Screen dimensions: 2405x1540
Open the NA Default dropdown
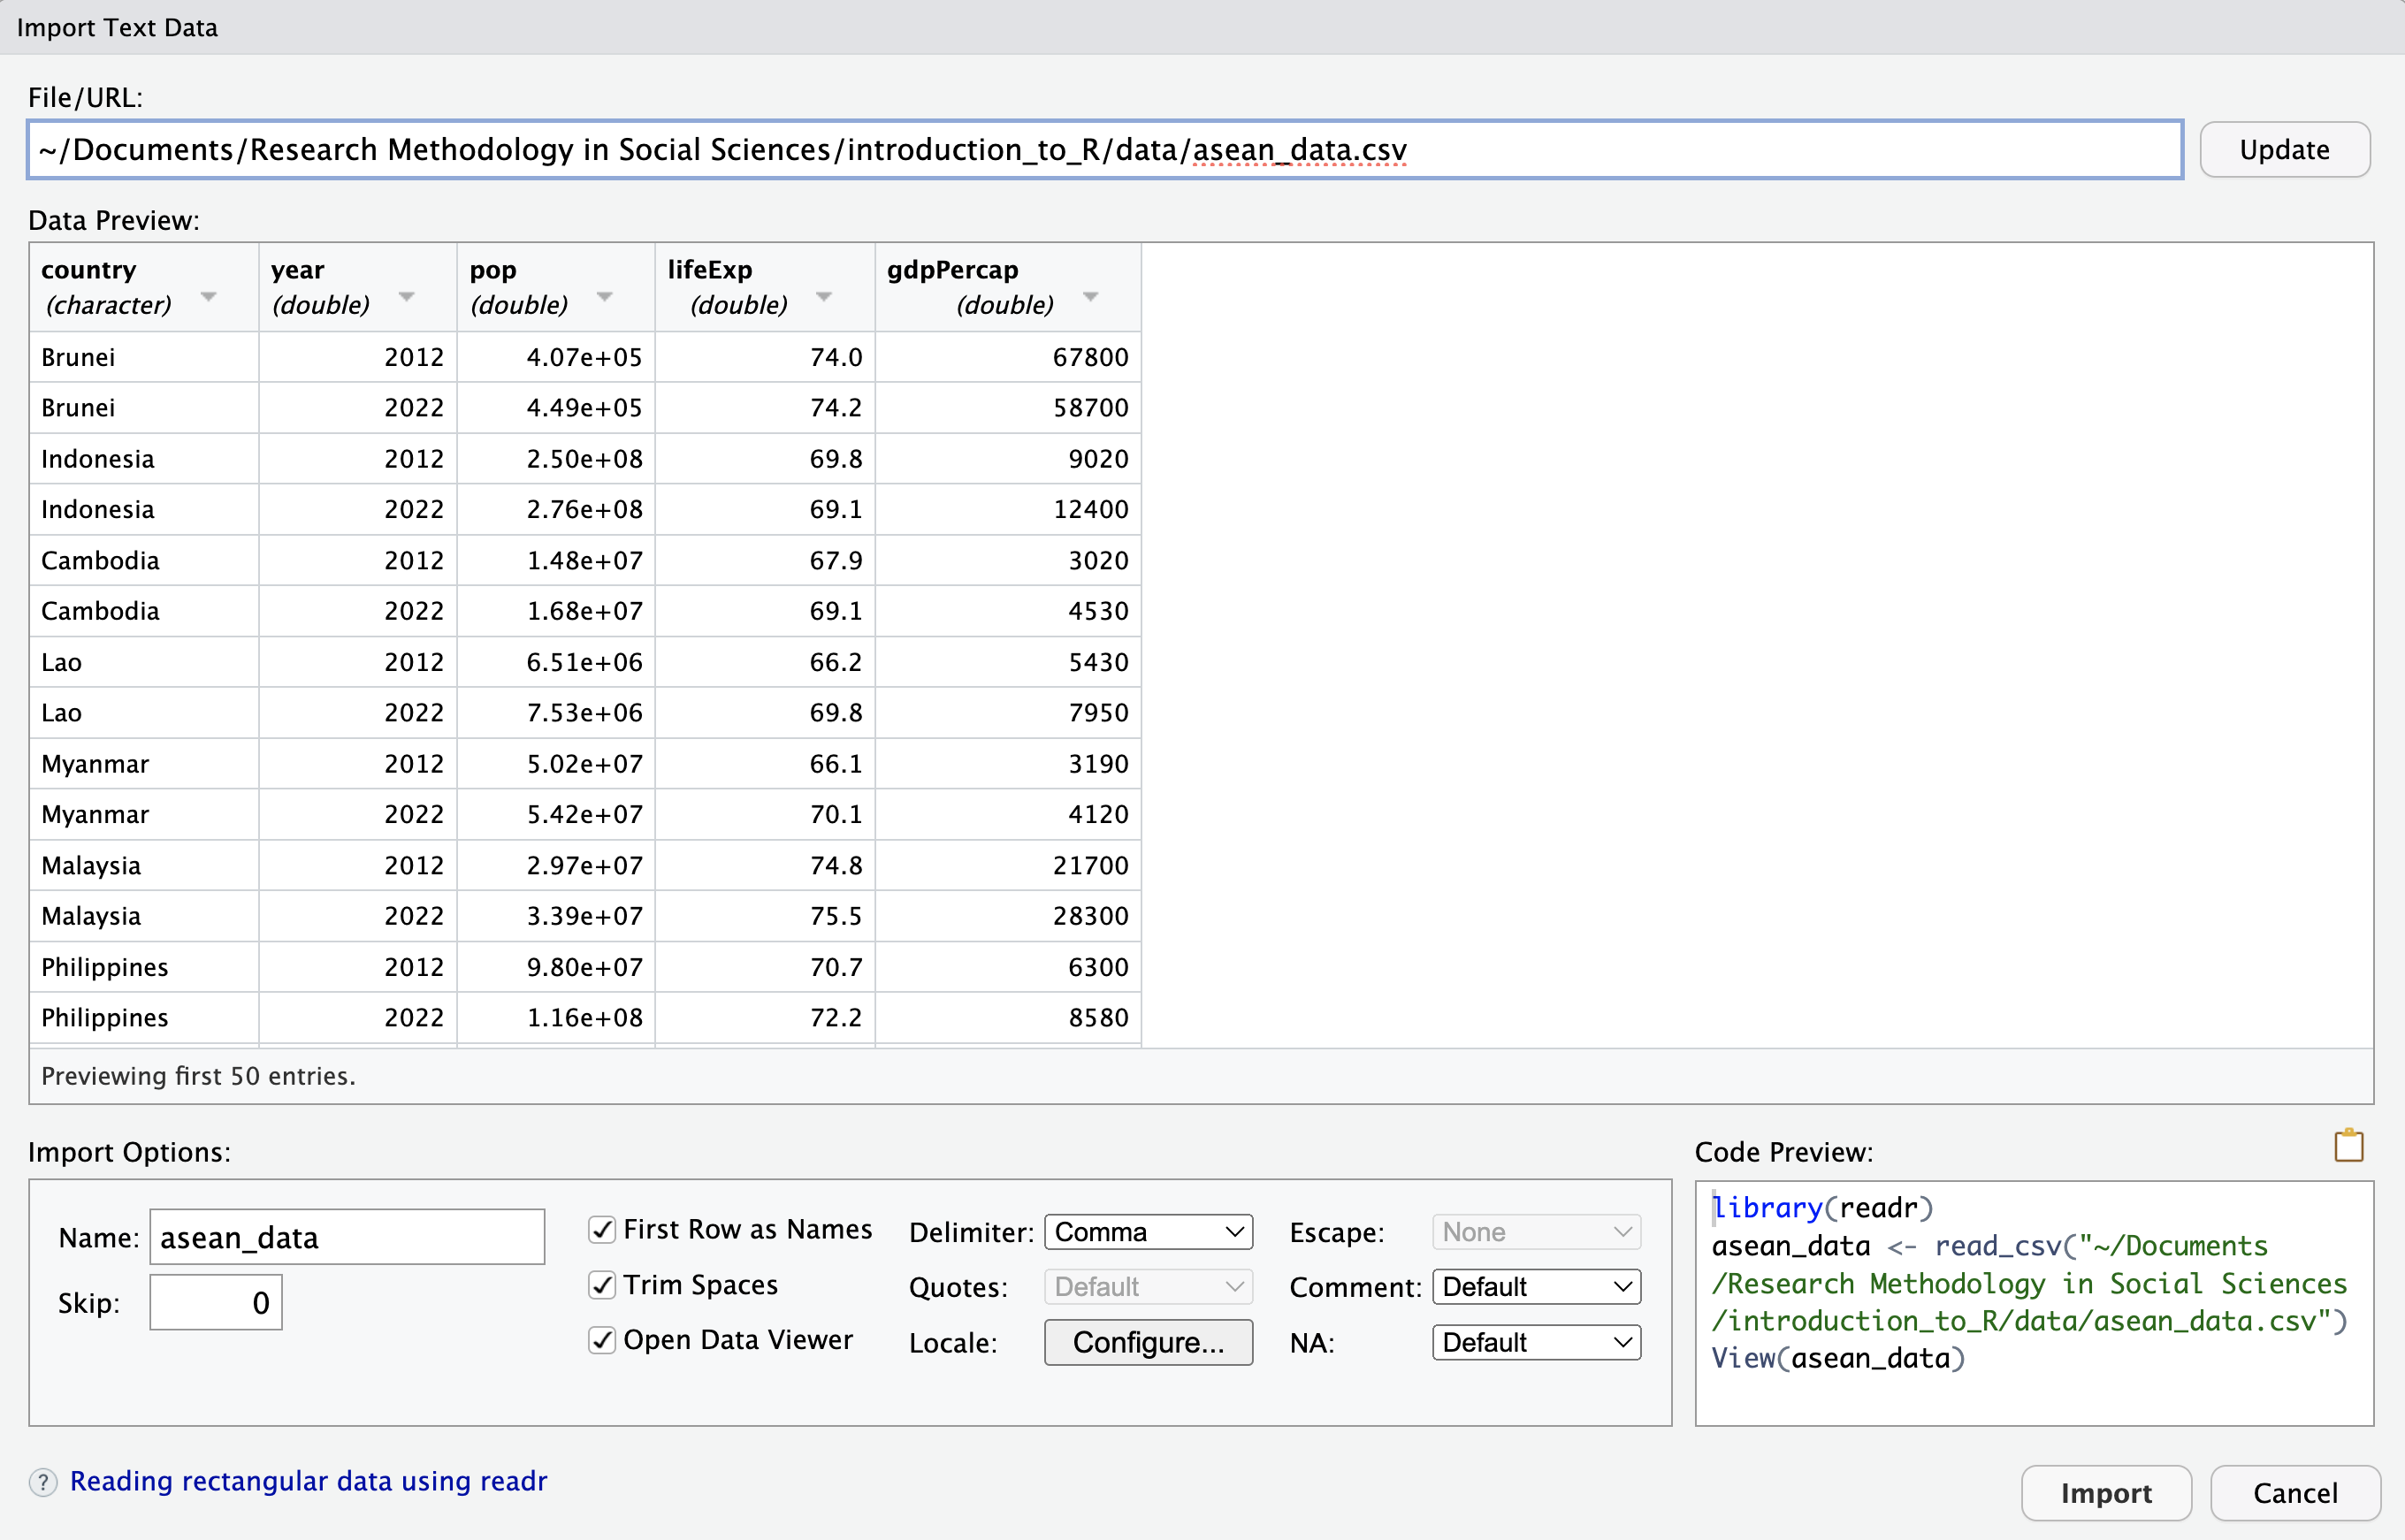[x=1536, y=1343]
